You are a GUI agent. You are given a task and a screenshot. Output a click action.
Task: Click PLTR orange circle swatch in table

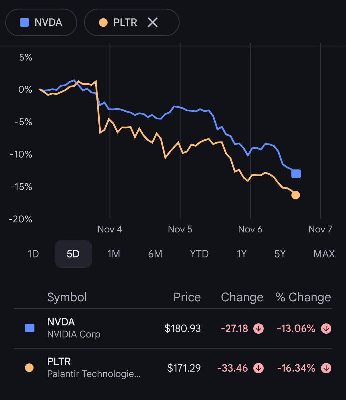[29, 368]
